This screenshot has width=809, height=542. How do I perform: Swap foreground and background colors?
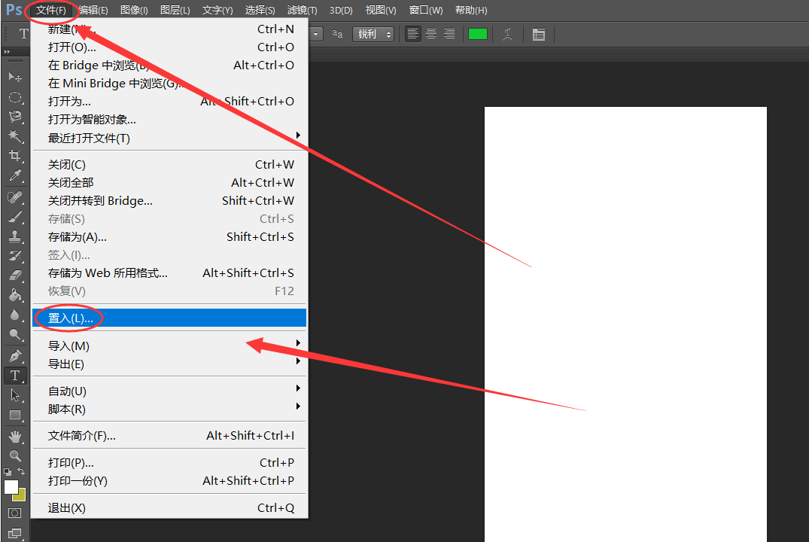pyautogui.click(x=21, y=471)
